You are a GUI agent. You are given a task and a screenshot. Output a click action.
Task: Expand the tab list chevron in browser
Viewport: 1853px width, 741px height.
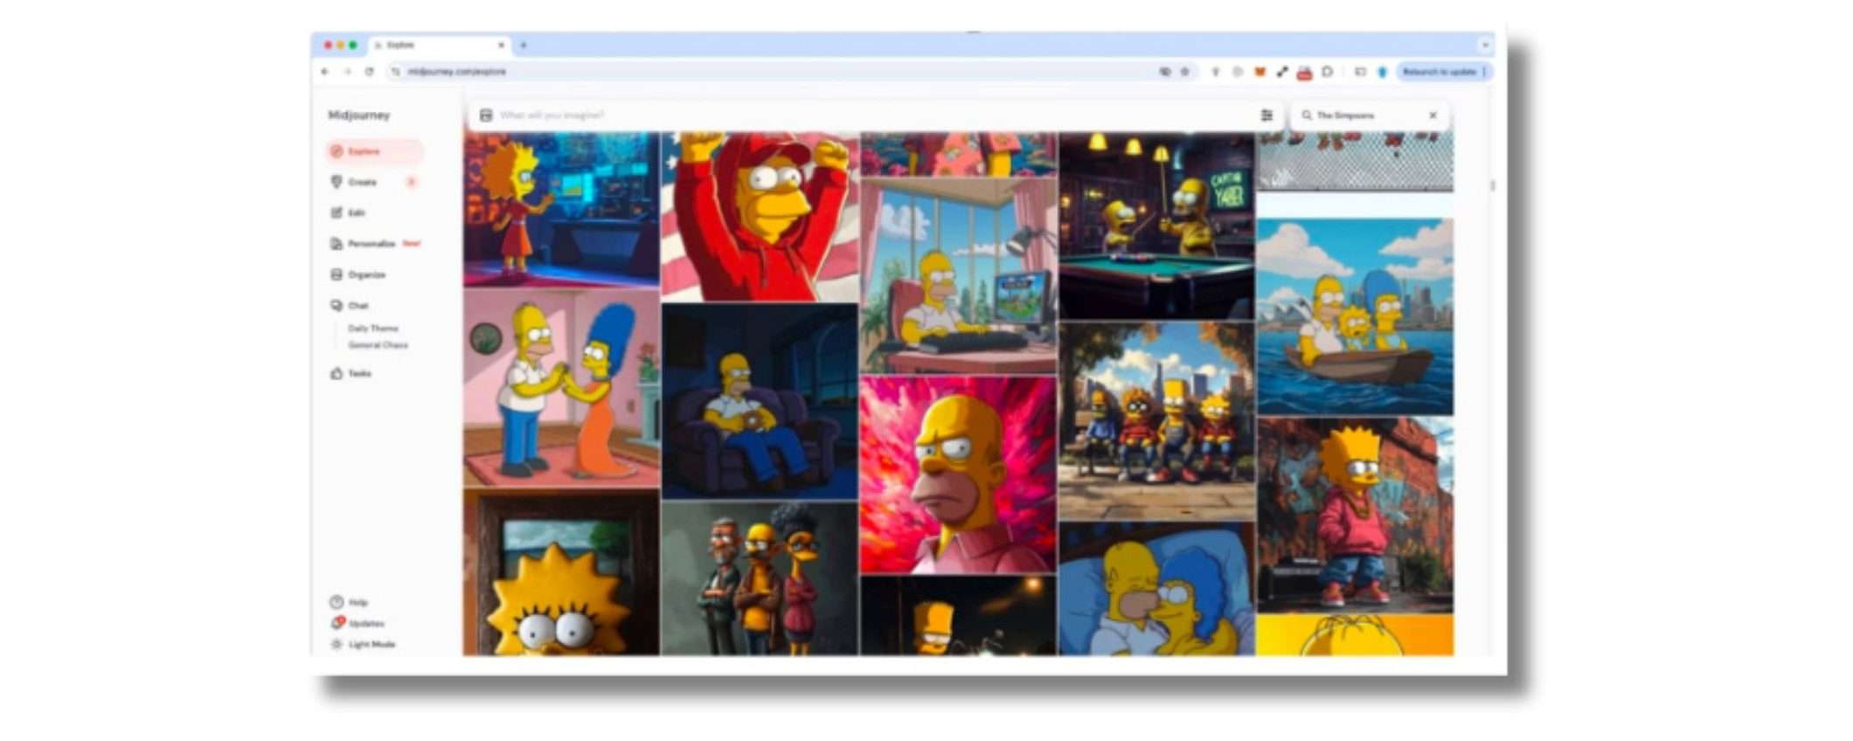1484,45
